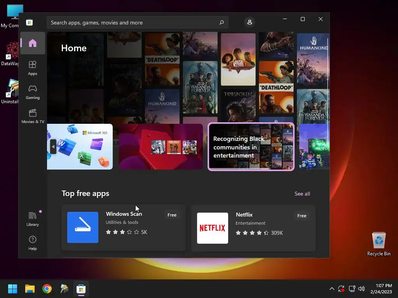Open the Library in sidebar
Viewport: 398px width, 298px height.
[x=33, y=219]
